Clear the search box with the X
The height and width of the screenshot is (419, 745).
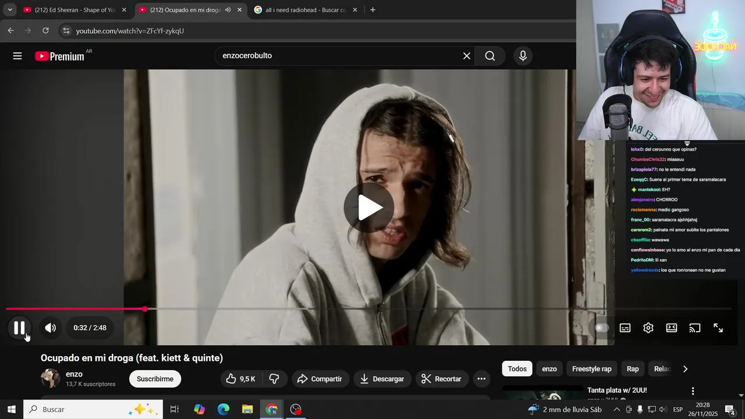[x=467, y=56]
